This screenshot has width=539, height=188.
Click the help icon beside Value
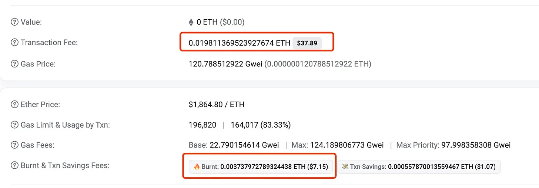tap(15, 22)
